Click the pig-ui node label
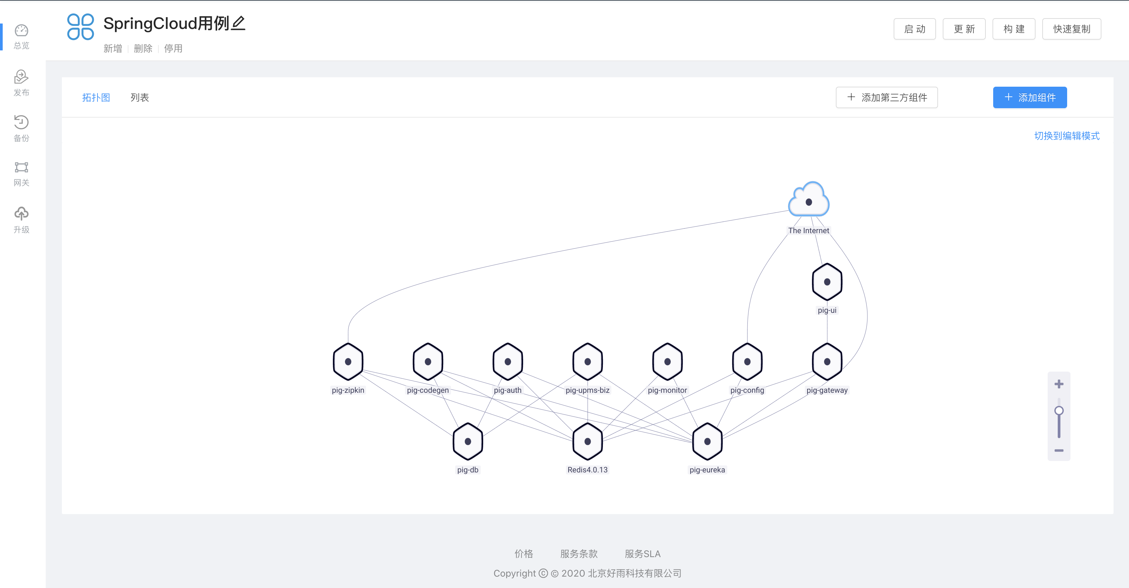Viewport: 1129px width, 588px height. pyautogui.click(x=827, y=310)
